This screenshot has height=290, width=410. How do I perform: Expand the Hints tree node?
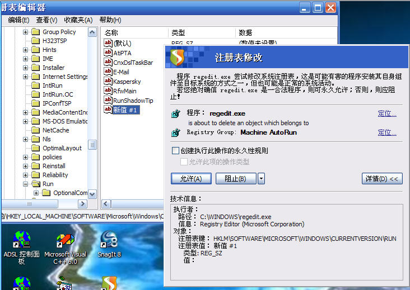25,50
